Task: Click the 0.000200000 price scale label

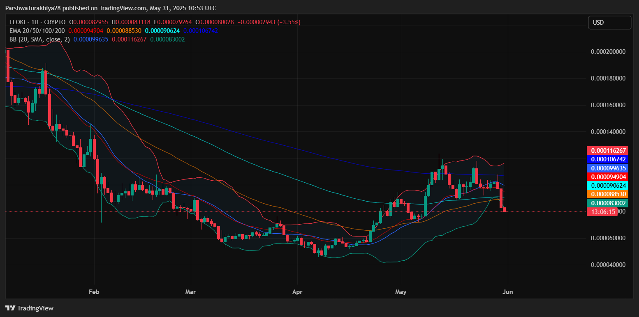Action: (608, 52)
